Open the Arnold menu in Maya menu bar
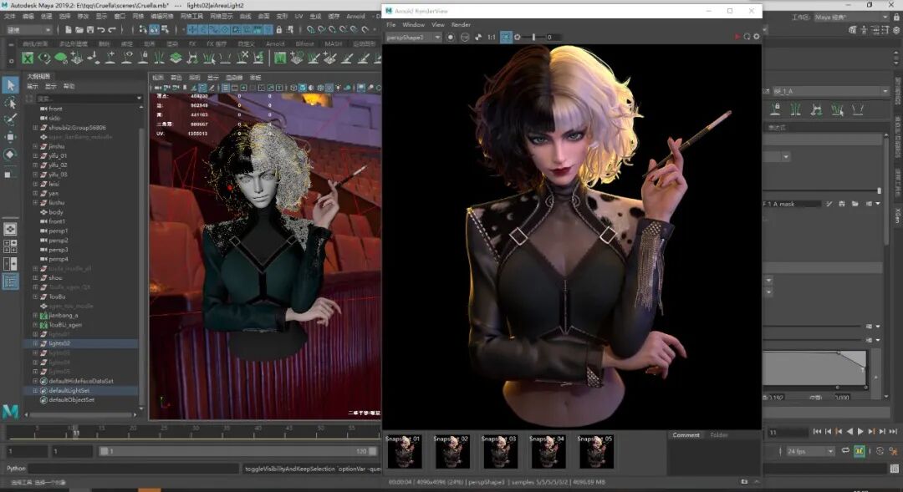Screen dimensions: 903x492 355,16
